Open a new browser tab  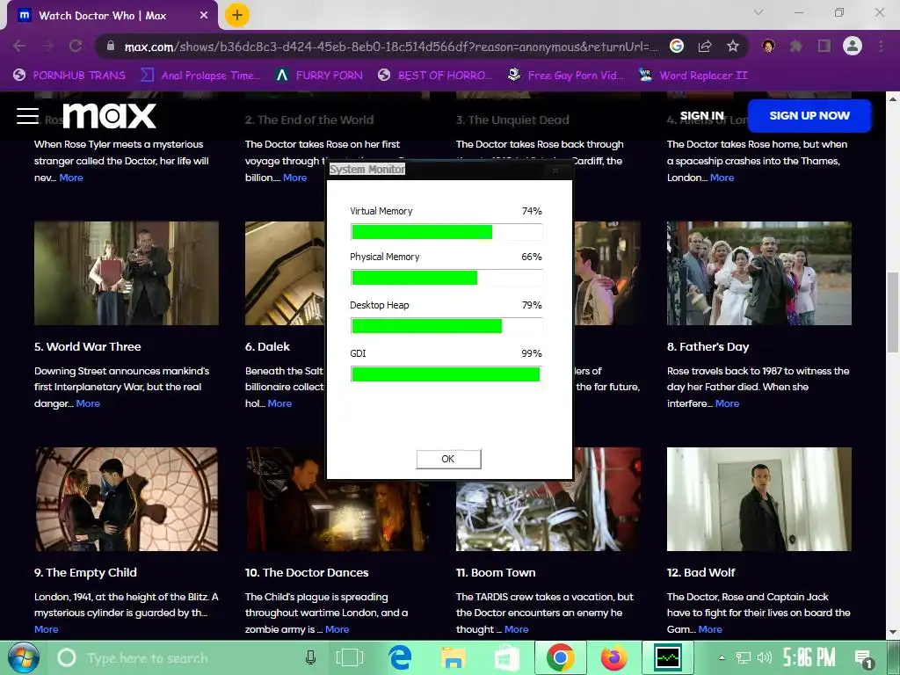(x=237, y=16)
